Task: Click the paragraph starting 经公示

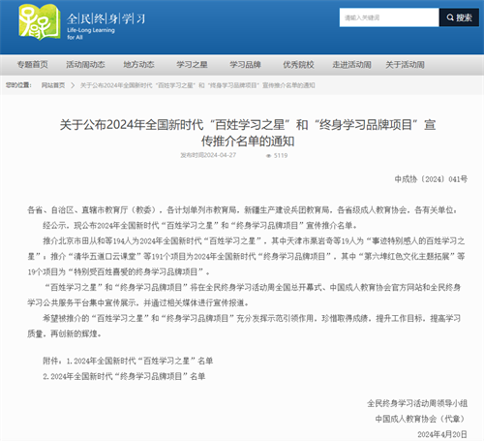Action: [199, 226]
